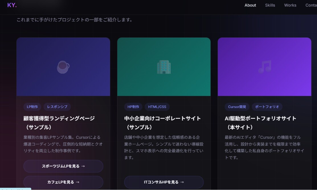Click the office building icon
This screenshot has width=317, height=190.
[164, 67]
